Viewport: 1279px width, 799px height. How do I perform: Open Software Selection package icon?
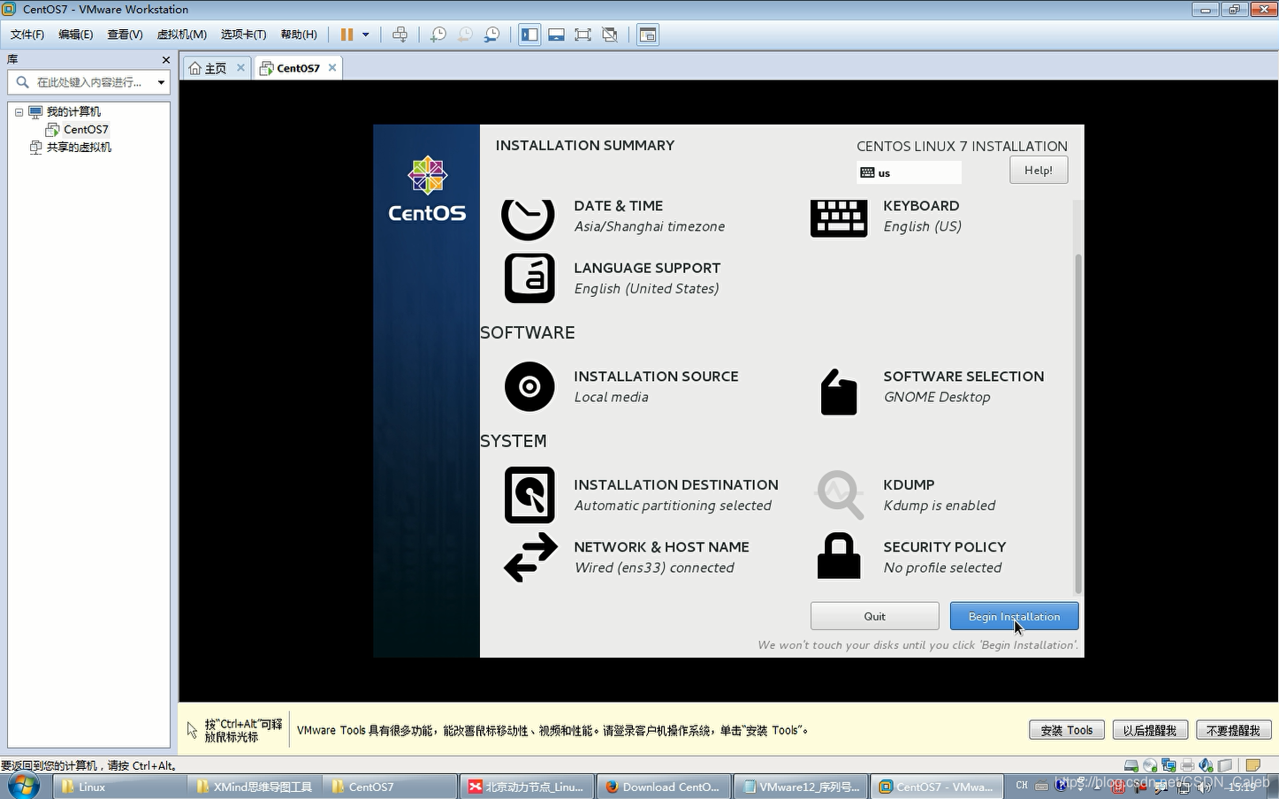click(x=839, y=392)
